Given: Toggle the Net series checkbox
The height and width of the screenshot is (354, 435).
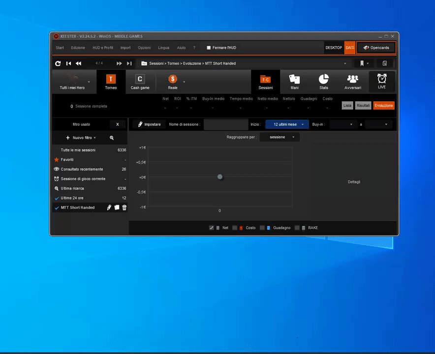Looking at the screenshot, I should (x=212, y=228).
